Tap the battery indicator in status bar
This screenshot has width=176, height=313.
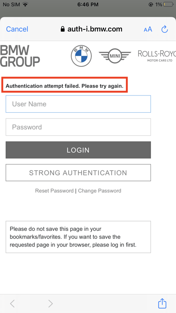point(168,4)
